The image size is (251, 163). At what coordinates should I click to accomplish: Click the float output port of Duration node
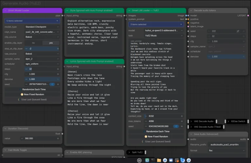[x=62, y=134]
